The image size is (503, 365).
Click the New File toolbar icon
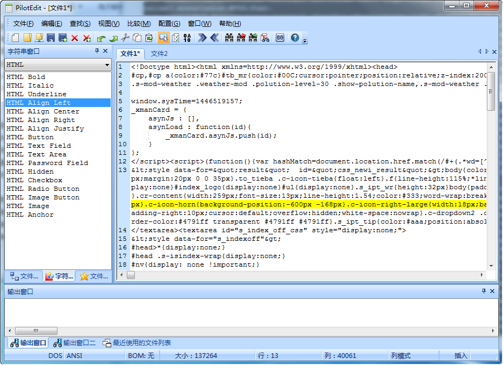15,38
